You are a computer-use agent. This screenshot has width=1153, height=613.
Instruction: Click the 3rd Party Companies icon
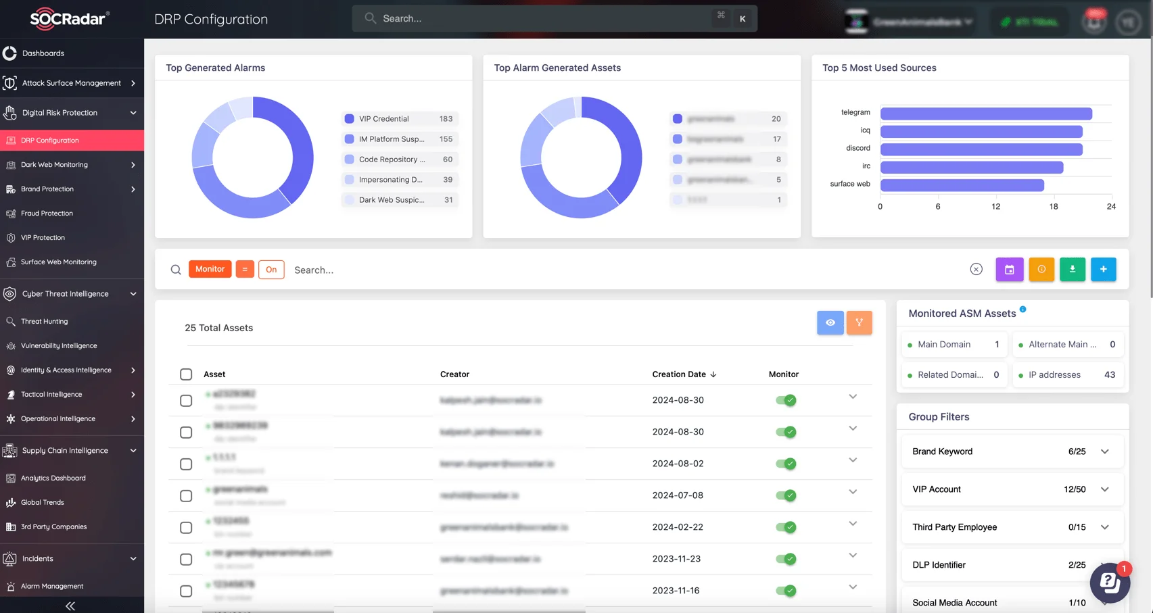(x=11, y=527)
